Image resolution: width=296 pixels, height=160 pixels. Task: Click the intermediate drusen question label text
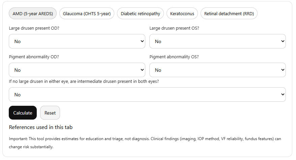(84, 82)
